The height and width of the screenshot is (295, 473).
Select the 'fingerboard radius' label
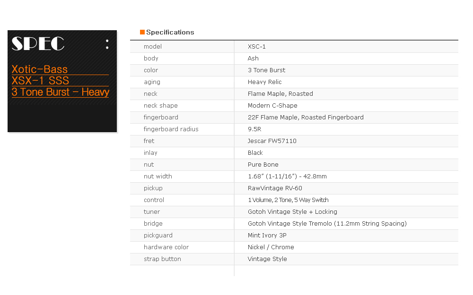coord(171,129)
